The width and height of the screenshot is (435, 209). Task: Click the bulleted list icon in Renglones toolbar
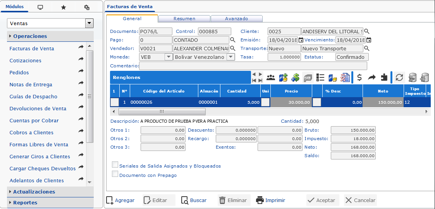click(x=320, y=77)
